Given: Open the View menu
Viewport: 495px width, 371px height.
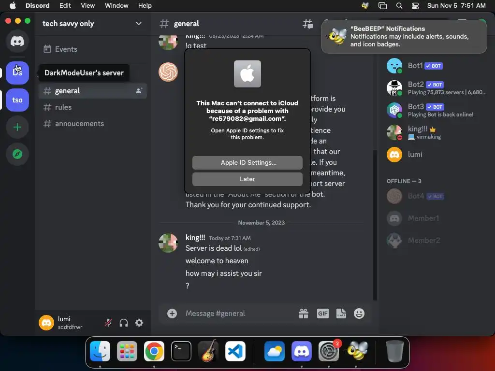Looking at the screenshot, I should coord(88,6).
